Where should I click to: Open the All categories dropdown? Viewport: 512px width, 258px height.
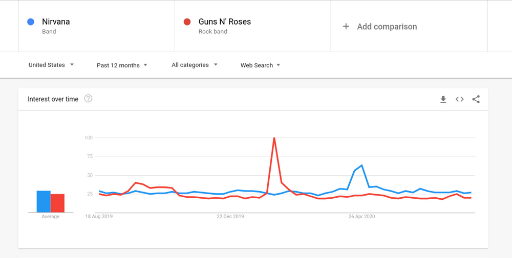195,65
